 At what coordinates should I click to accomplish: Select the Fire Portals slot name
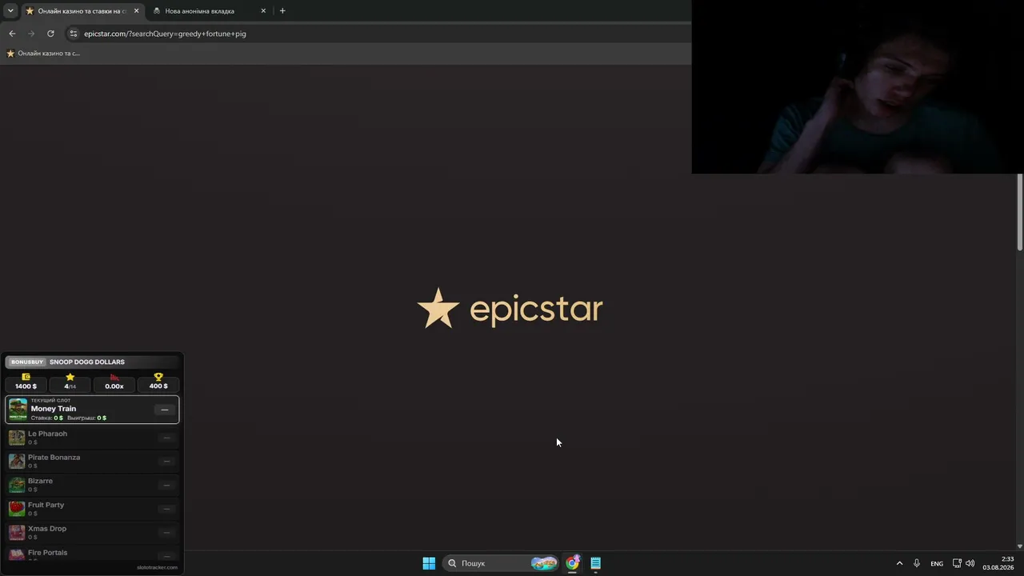click(x=47, y=553)
